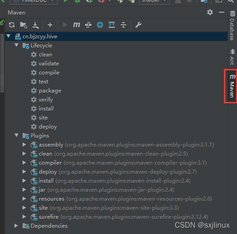Expand the site plugin node
The image size is (237, 234).
point(24,208)
